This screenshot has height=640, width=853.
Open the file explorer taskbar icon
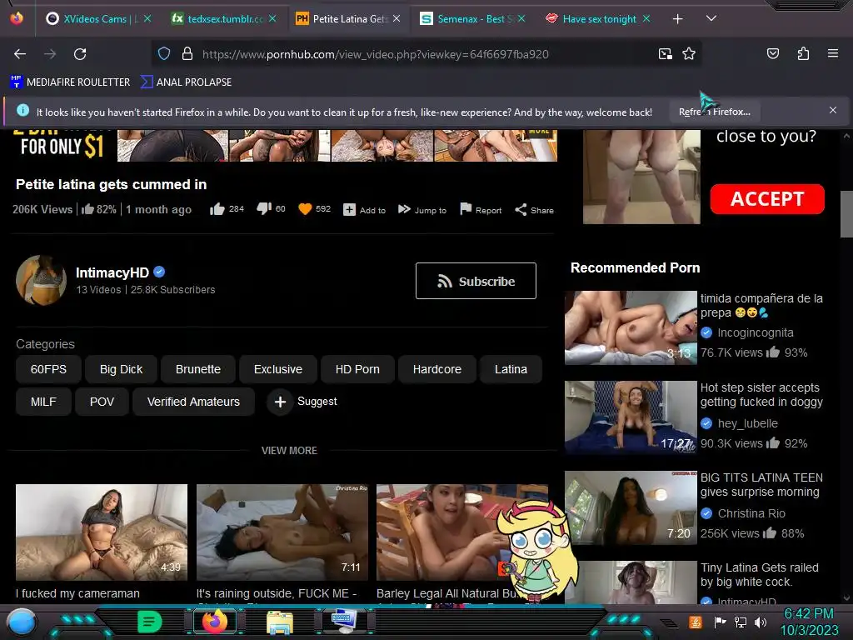279,622
